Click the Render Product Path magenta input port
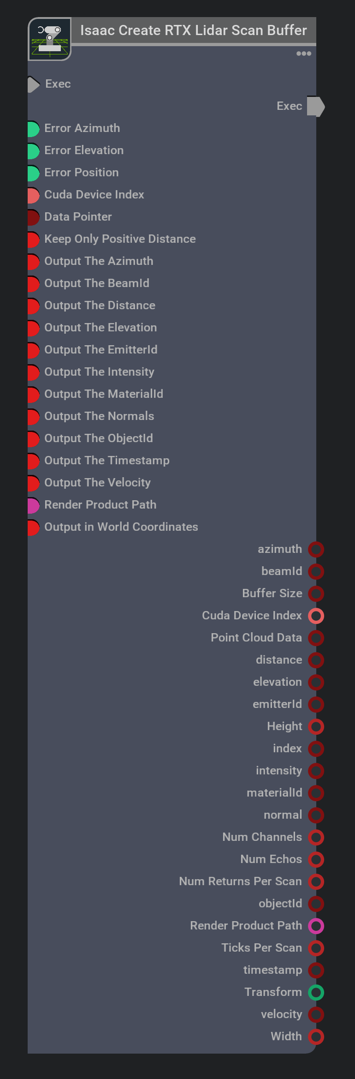The image size is (355, 1079). click(x=33, y=505)
